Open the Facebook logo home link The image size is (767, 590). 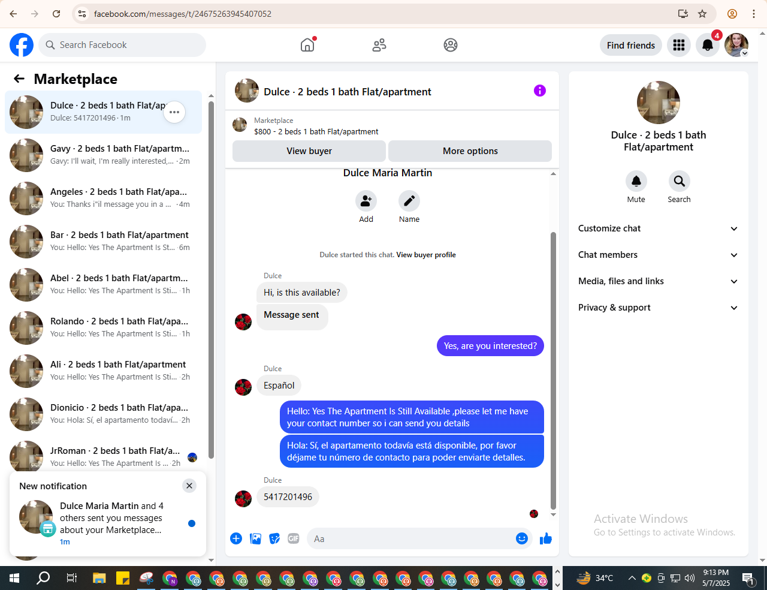(x=22, y=45)
